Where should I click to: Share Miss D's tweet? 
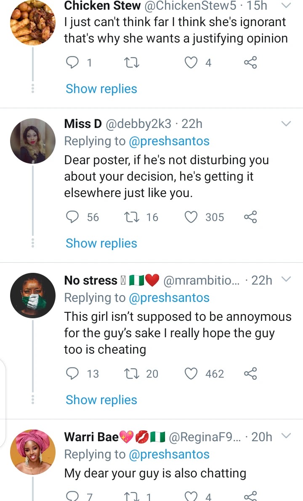[250, 217]
